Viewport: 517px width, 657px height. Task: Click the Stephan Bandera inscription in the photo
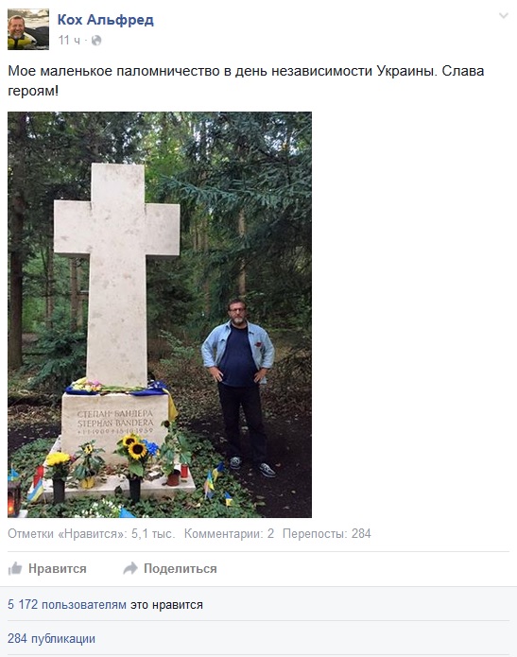click(x=115, y=423)
